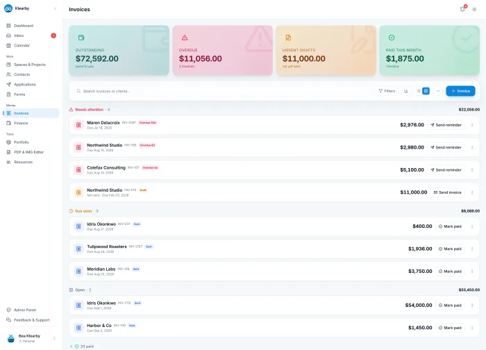Click the $22,056.00 Needs attention total

469,110
